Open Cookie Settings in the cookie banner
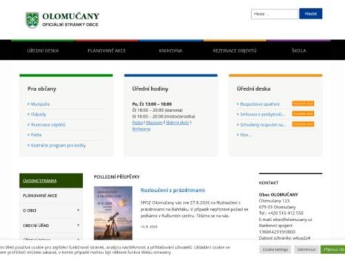The image size is (345, 259). 275,249
